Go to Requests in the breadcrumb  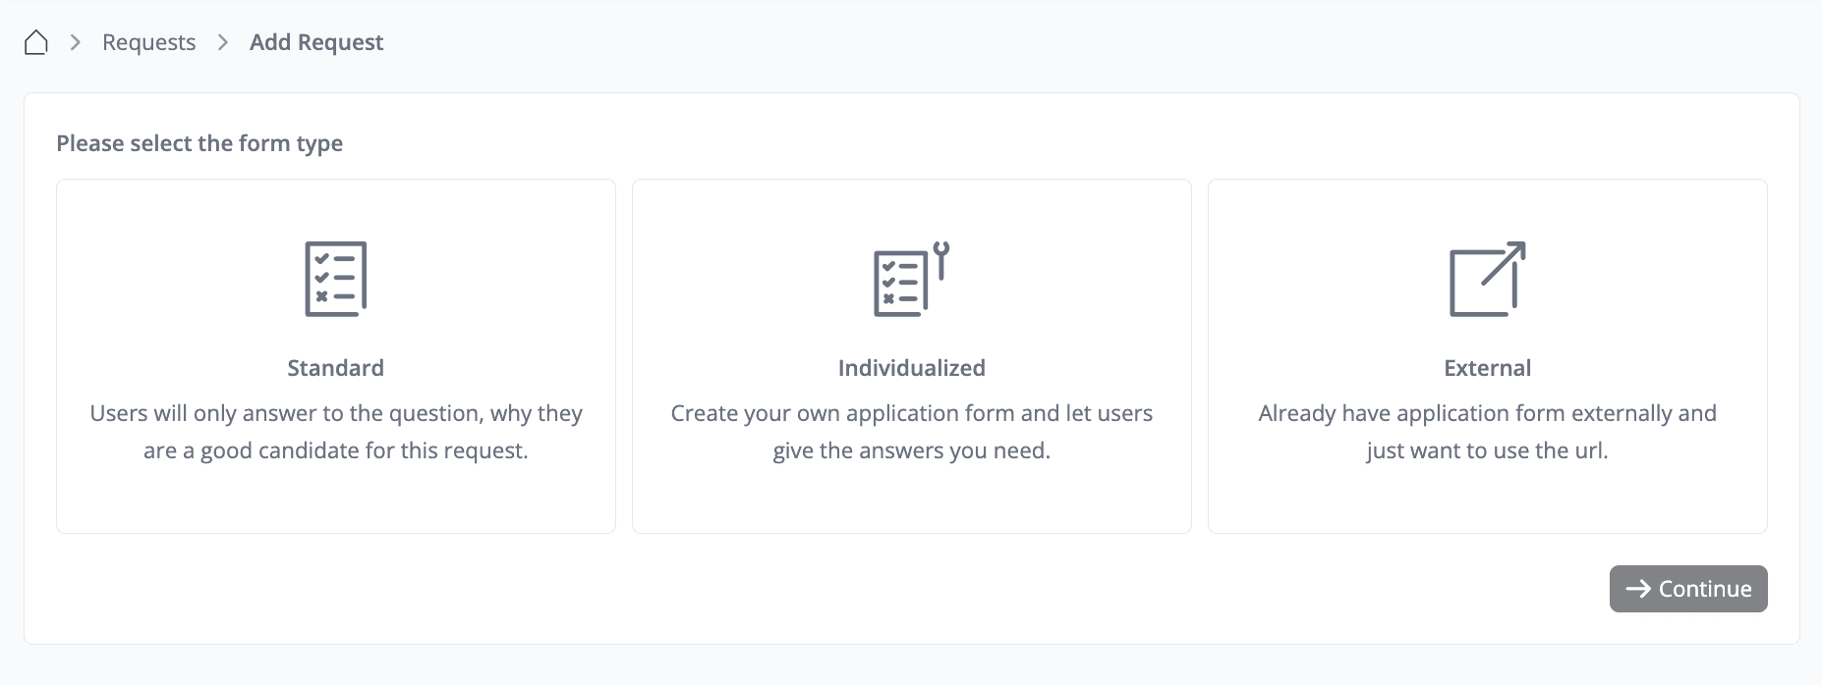[x=148, y=42]
